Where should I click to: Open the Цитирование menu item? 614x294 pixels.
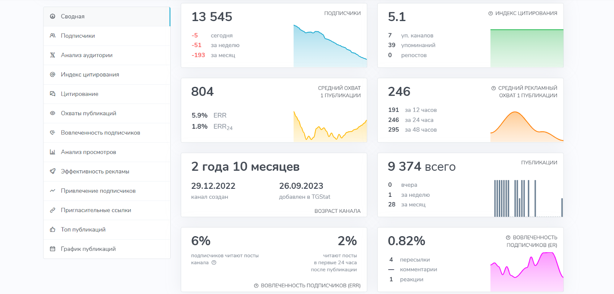(x=79, y=94)
